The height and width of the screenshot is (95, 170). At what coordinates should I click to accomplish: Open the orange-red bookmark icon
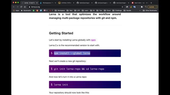coord(37,11)
